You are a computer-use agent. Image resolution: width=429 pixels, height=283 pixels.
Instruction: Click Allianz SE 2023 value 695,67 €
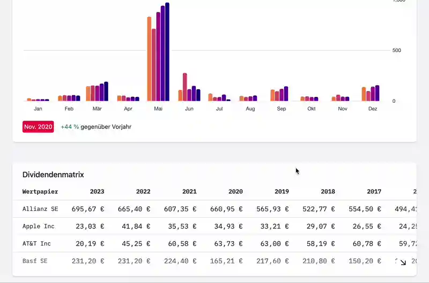point(87,209)
